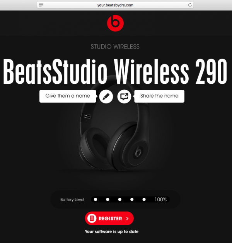
Task: Click the 'BeatsStudio Wireless 290' headline
Action: 115,72
